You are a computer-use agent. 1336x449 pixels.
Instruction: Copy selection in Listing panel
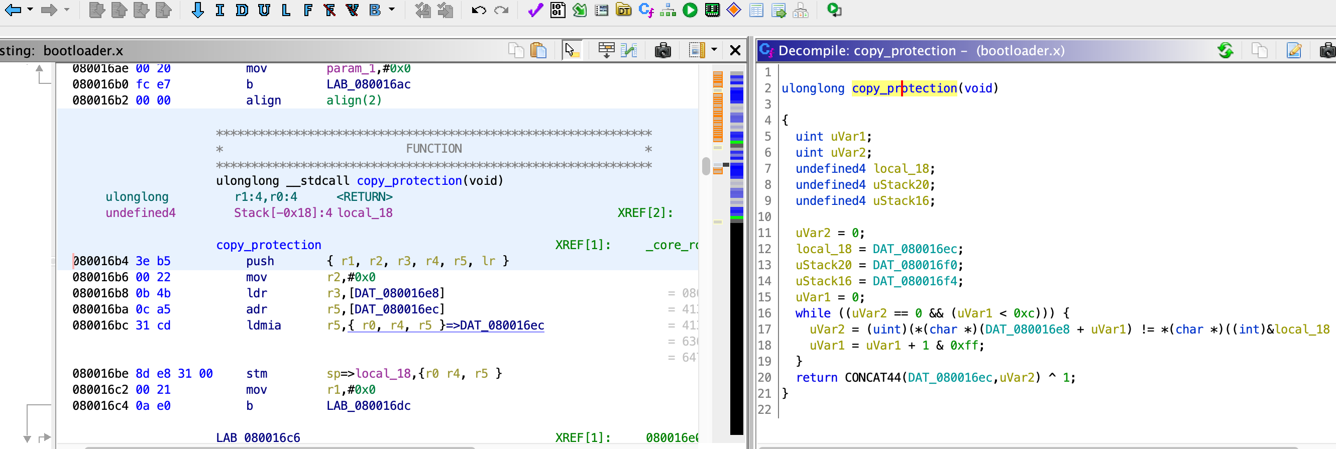pos(516,50)
